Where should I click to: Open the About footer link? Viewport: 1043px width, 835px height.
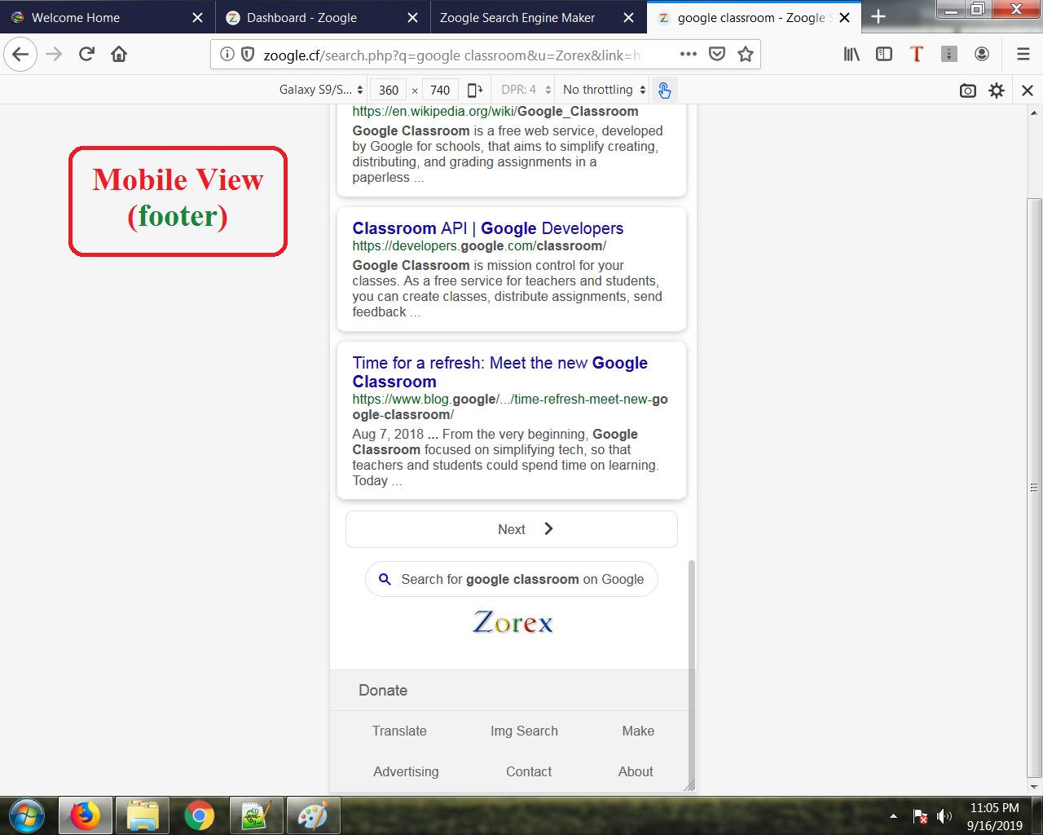(636, 771)
